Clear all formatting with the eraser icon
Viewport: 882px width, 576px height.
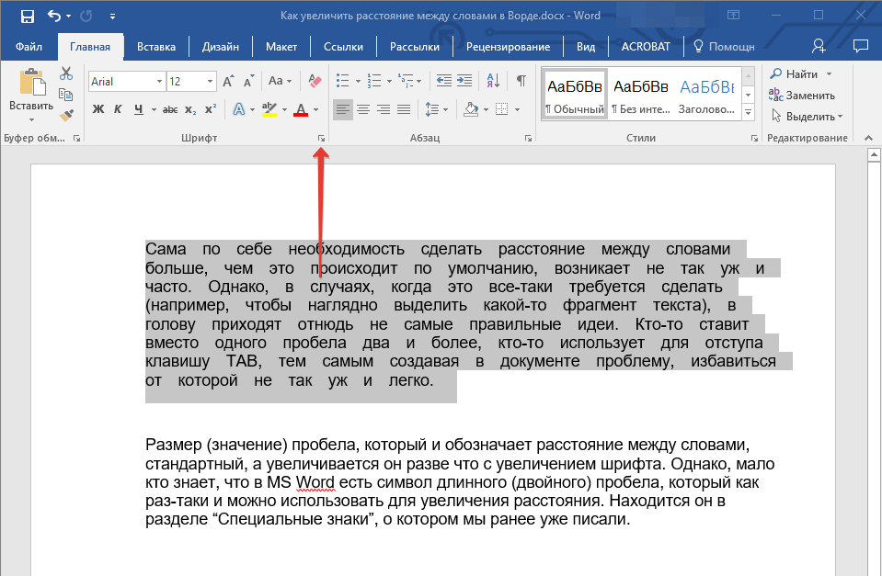pos(315,81)
